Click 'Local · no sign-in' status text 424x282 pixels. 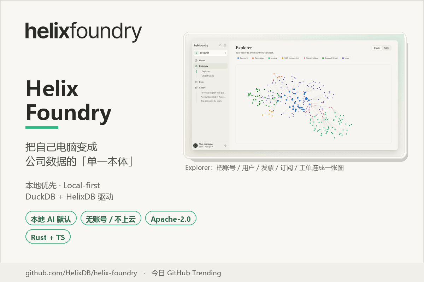pyautogui.click(x=206, y=147)
